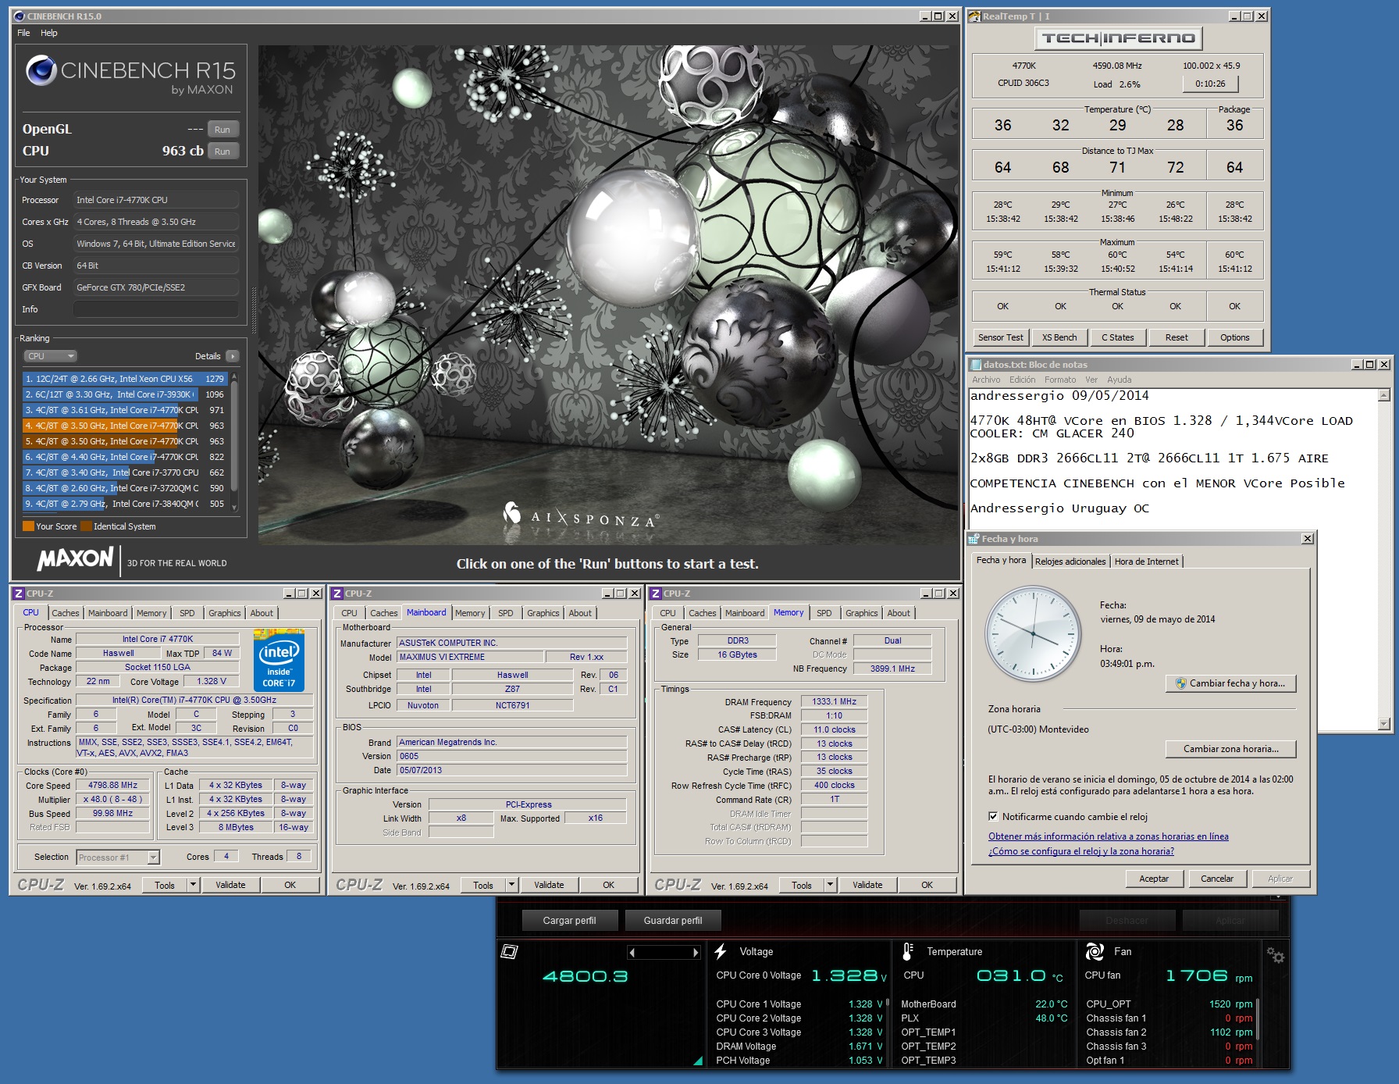The width and height of the screenshot is (1399, 1084).
Task: Click right arrow of CPU core selector
Action: click(696, 953)
